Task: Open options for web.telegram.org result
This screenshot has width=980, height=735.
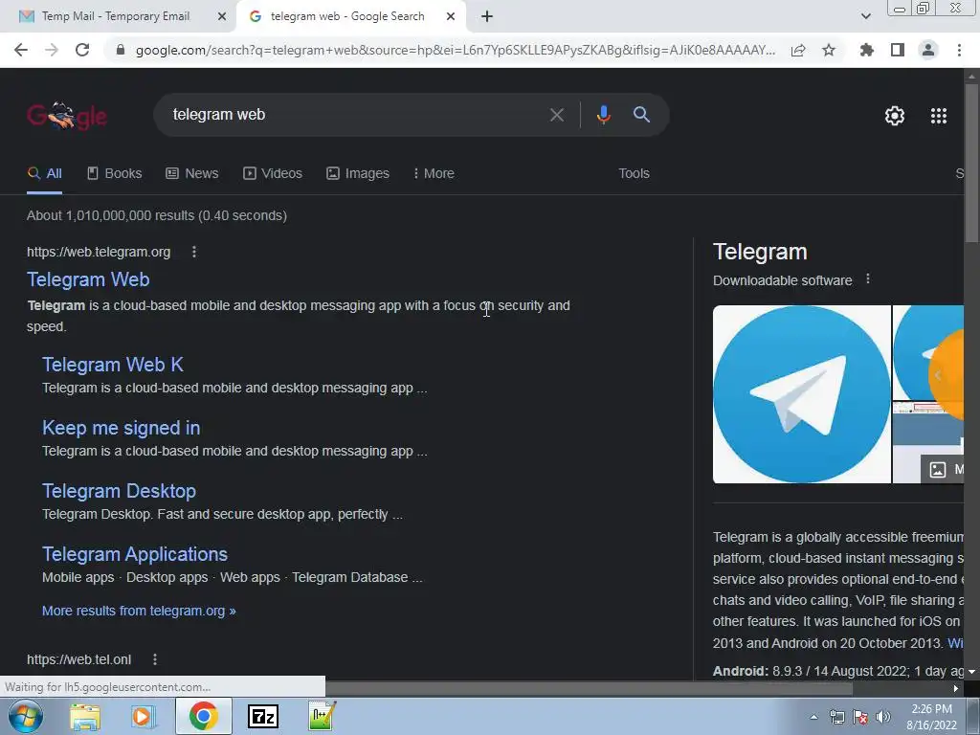Action: click(193, 252)
